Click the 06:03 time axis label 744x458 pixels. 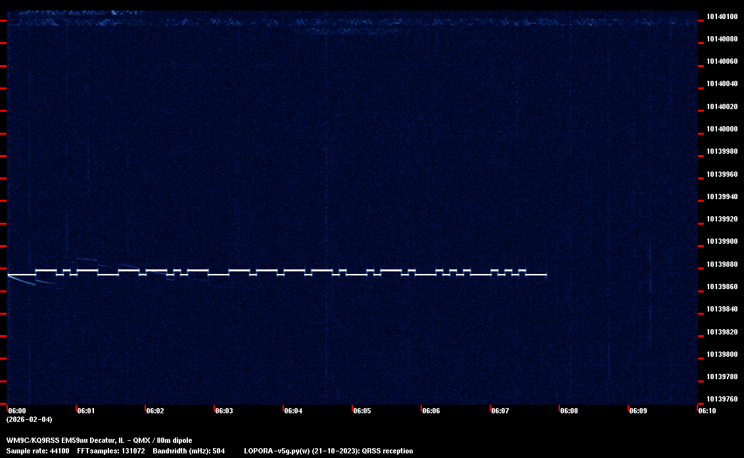(223, 411)
